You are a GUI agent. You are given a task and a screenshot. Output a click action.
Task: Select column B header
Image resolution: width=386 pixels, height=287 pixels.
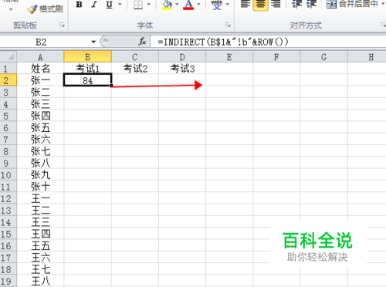pos(87,57)
